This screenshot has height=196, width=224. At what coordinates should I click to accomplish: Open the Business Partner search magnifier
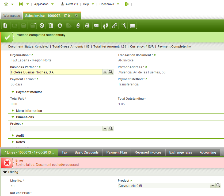[111, 72]
